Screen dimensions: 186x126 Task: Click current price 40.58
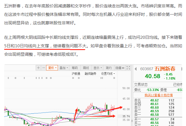152,76
